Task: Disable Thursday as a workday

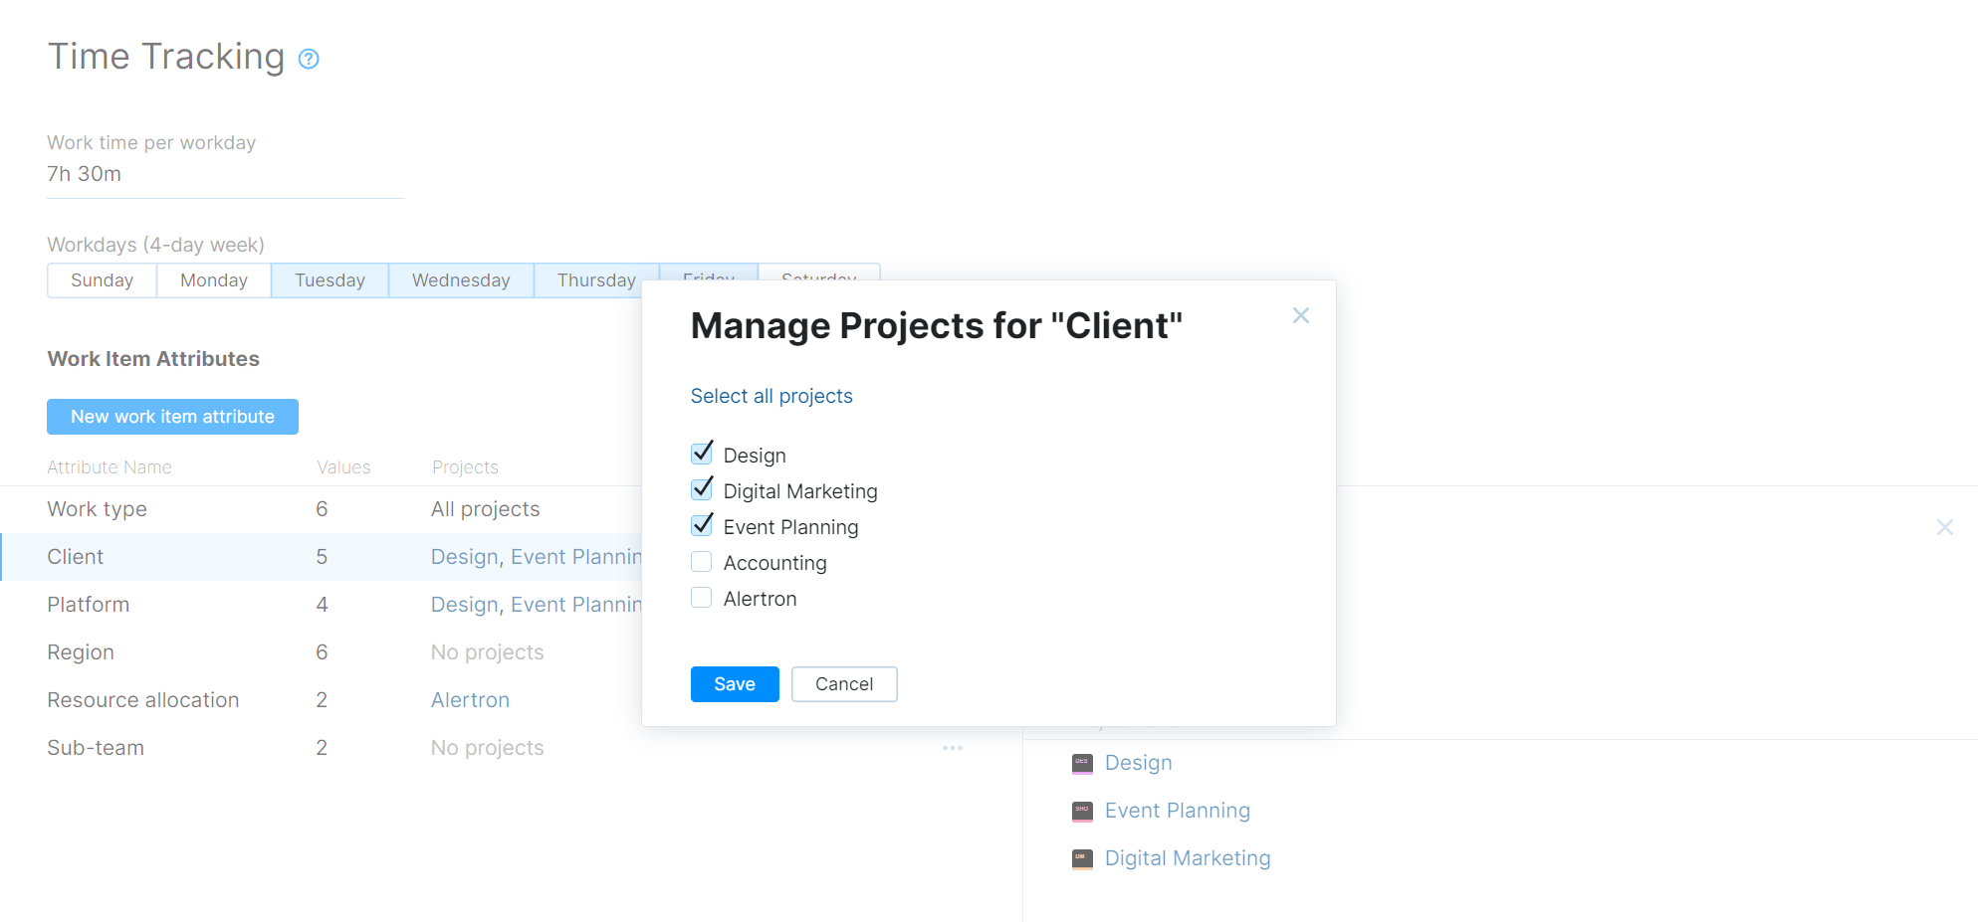Action: point(595,279)
